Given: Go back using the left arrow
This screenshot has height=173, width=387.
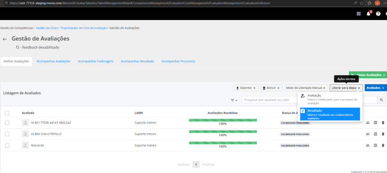Looking at the screenshot, I should coord(5,39).
